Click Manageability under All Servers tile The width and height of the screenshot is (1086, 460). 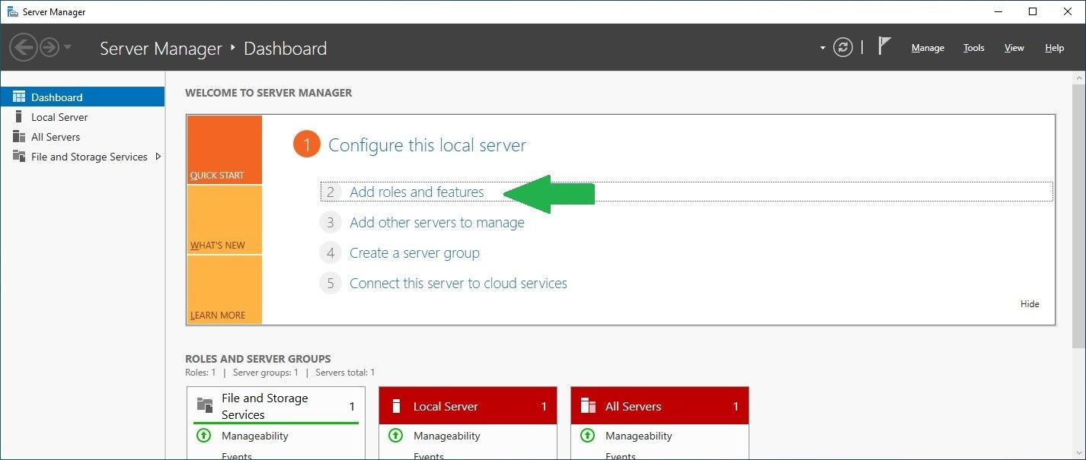639,436
